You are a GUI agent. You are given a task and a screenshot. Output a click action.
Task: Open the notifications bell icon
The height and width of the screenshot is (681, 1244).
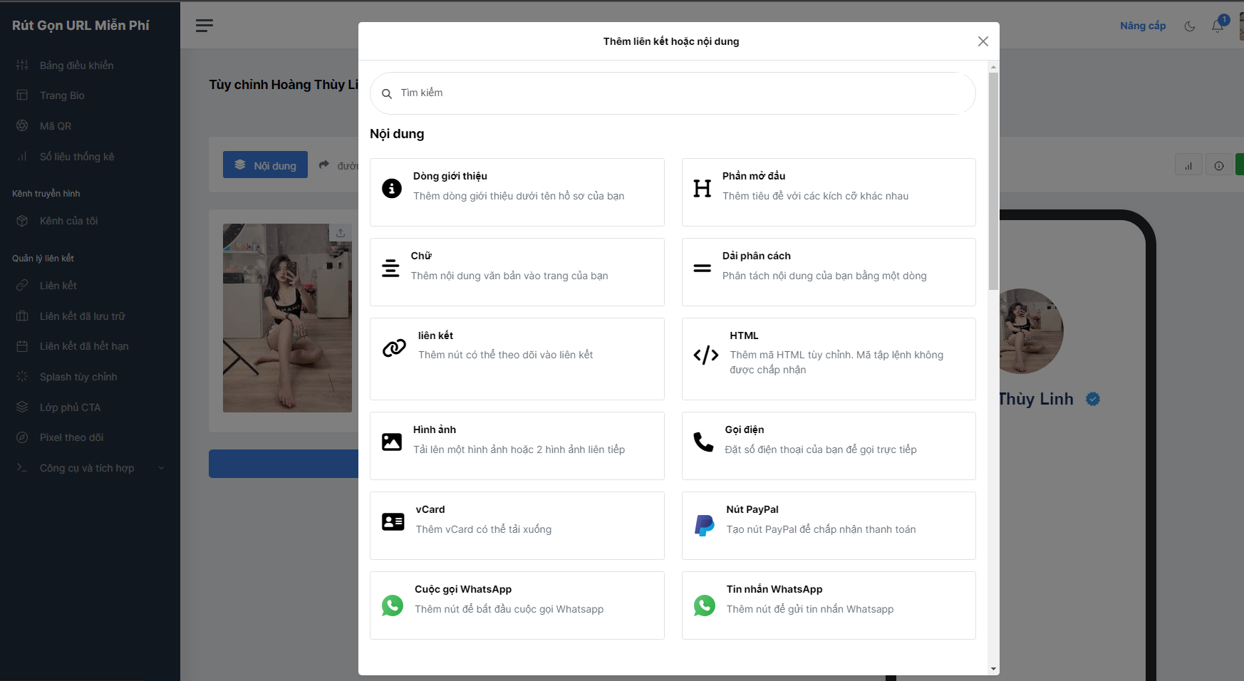(1218, 26)
